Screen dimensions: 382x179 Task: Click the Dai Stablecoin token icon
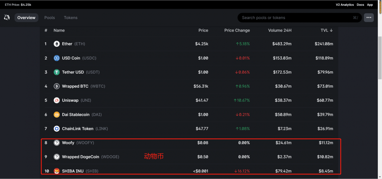(57, 115)
